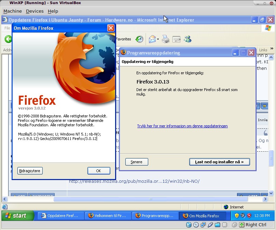Open the Help menu of VirtualBox

[x=53, y=11]
